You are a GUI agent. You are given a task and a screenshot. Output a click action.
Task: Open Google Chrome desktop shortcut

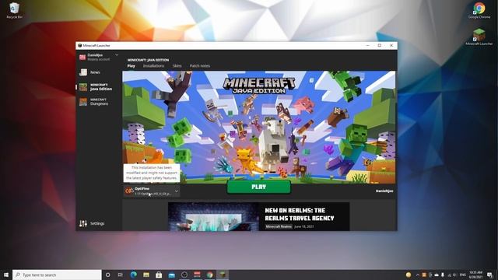click(x=479, y=10)
